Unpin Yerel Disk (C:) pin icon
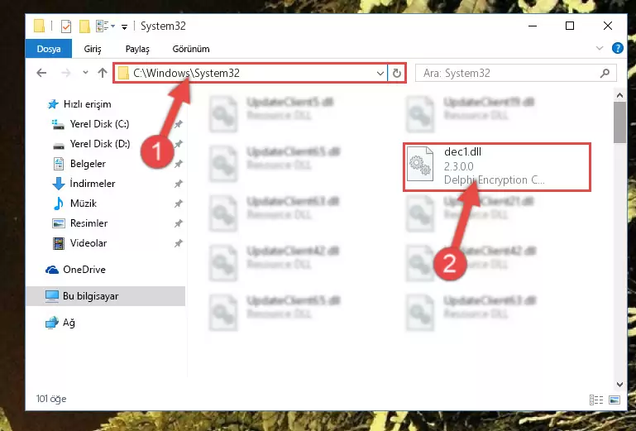The height and width of the screenshot is (431, 636). 178,124
